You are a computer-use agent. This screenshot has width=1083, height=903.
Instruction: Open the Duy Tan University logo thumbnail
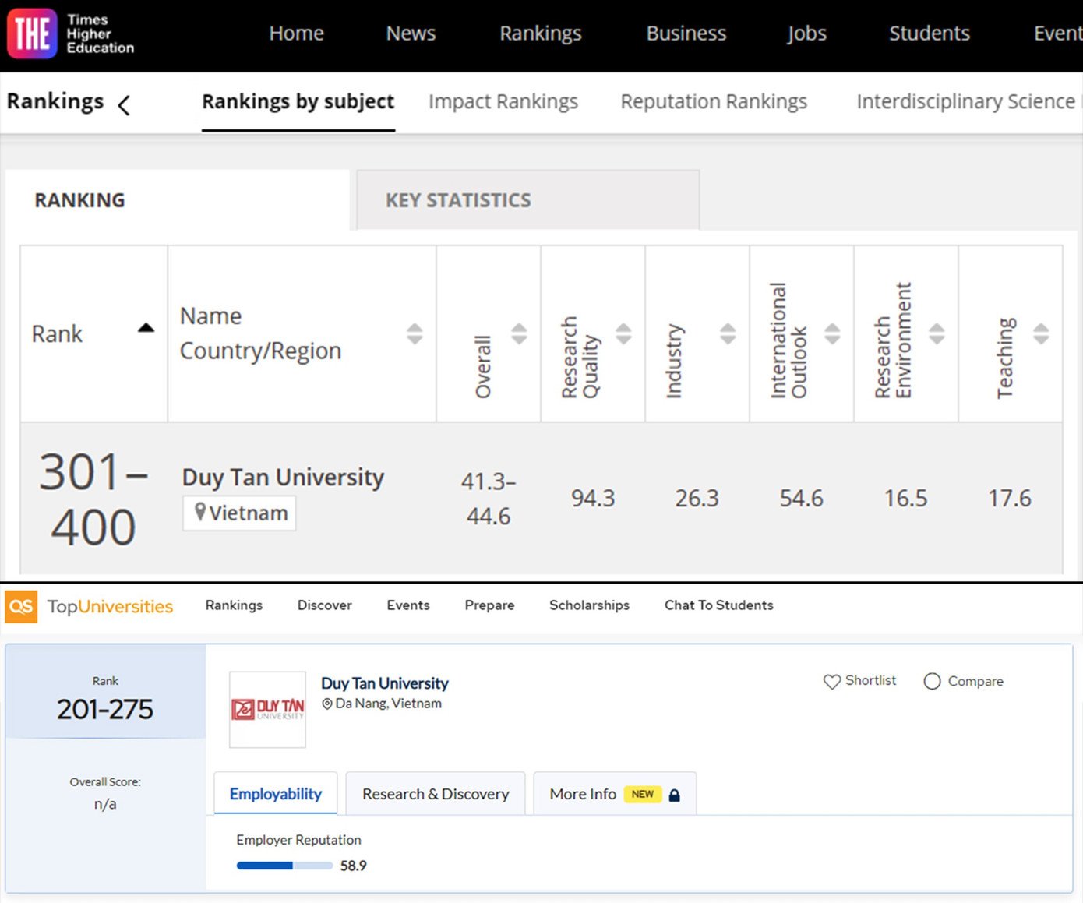pos(267,710)
